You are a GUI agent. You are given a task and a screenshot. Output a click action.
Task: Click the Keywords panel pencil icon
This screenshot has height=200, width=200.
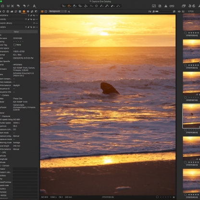pyautogui.click(x=28, y=19)
